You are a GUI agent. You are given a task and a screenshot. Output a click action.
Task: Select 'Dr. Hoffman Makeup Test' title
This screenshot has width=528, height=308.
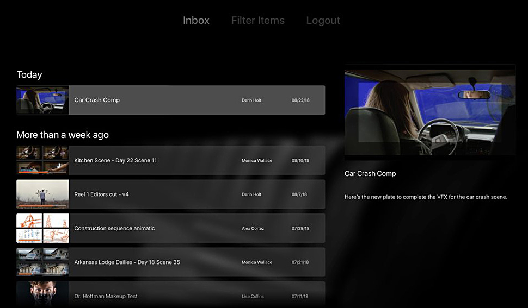(x=106, y=296)
